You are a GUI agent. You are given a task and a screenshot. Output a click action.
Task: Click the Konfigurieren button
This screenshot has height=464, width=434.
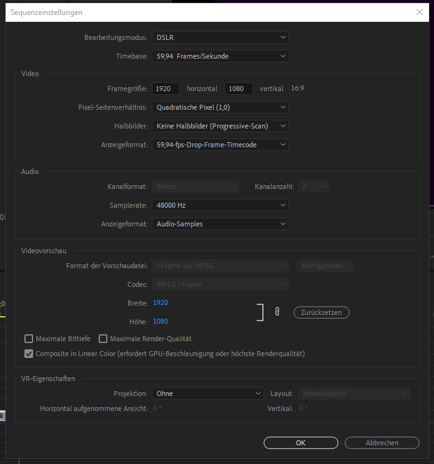tap(325, 266)
